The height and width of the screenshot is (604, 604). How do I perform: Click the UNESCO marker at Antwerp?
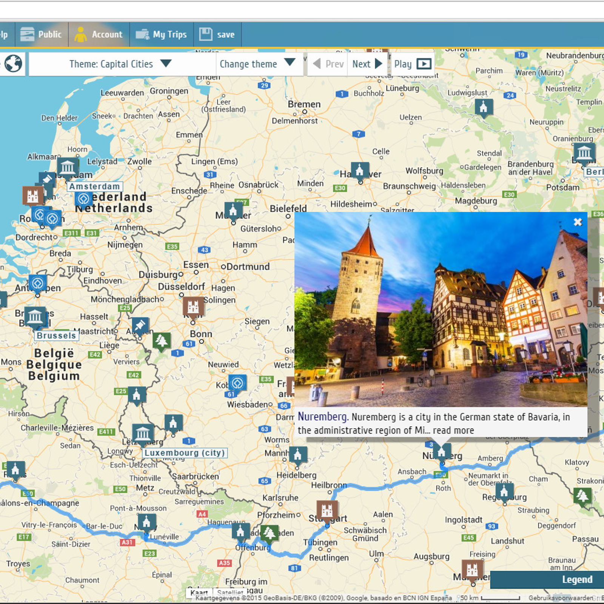38,283
